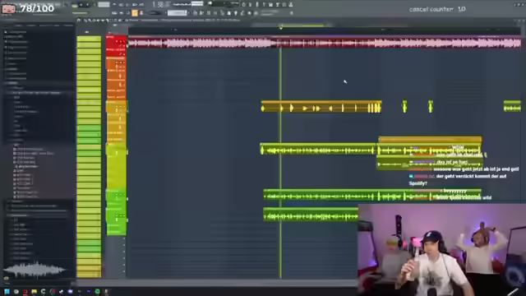Viewport: 526px width, 296px height.
Task: Click the orange highlighted button in top toolbar
Action: click(x=135, y=13)
